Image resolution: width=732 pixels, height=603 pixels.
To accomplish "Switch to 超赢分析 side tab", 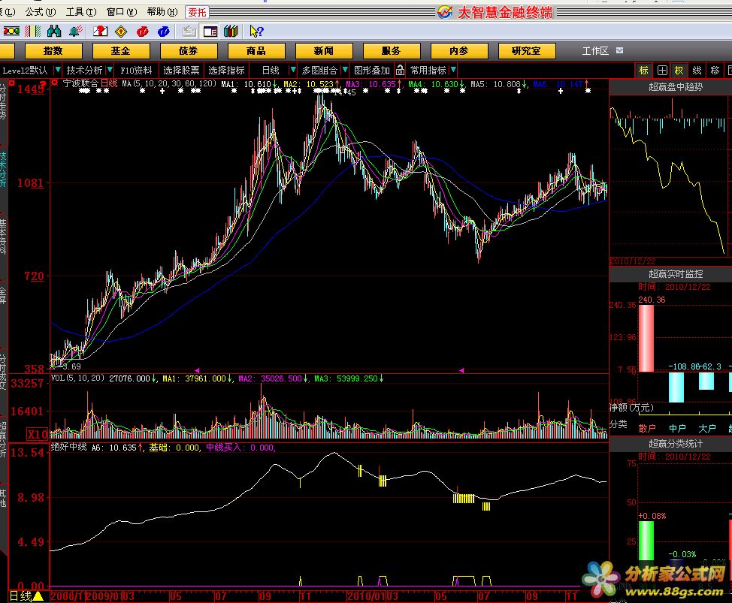I will click(x=3, y=441).
